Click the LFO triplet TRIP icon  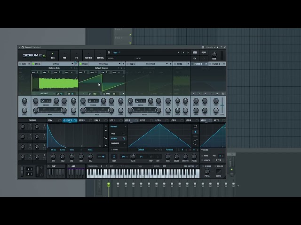click(x=151, y=157)
